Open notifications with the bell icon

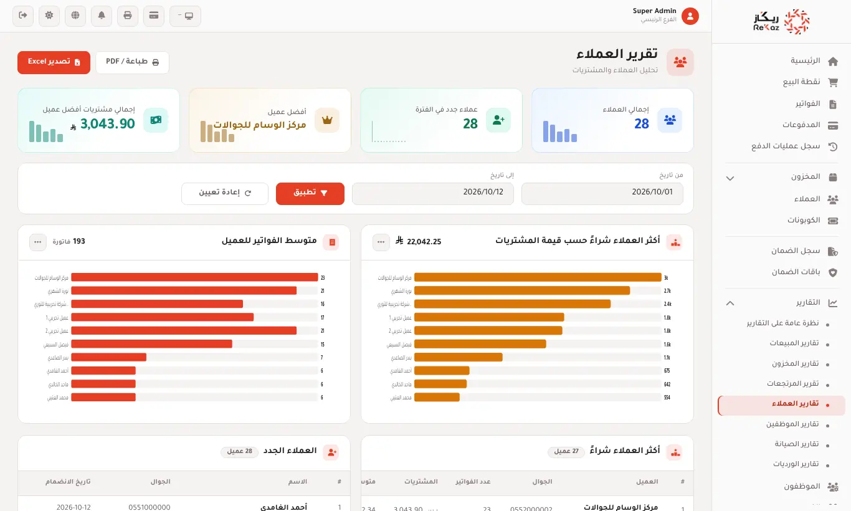[102, 16]
